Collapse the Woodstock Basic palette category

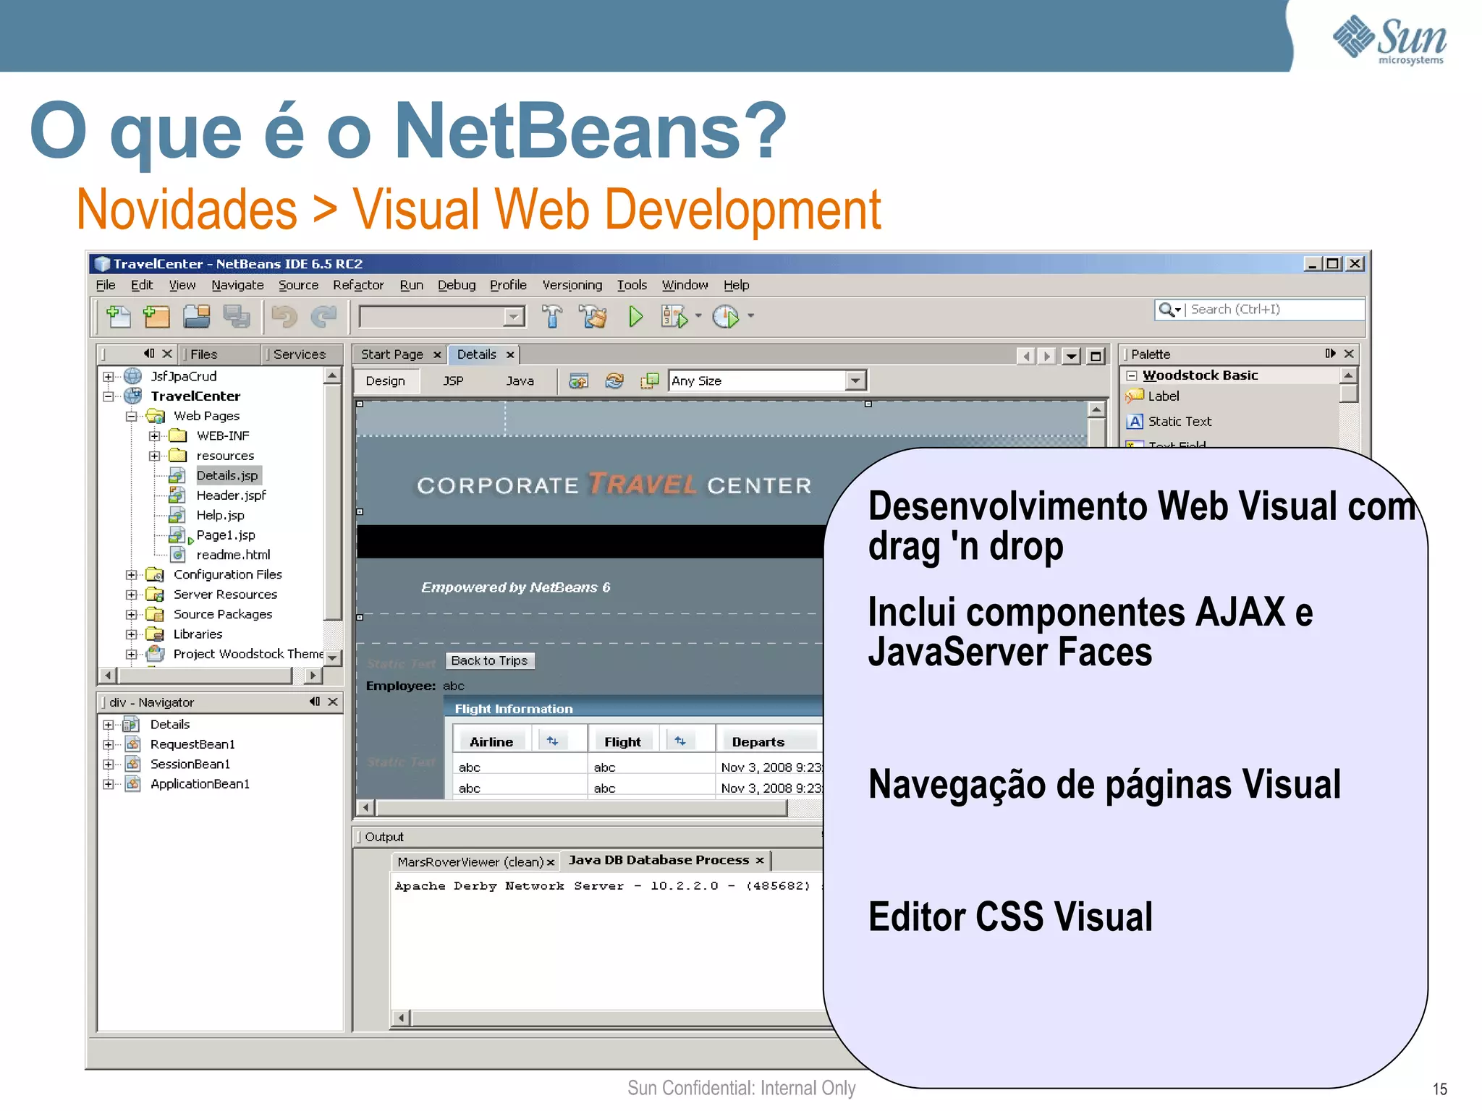point(1132,375)
